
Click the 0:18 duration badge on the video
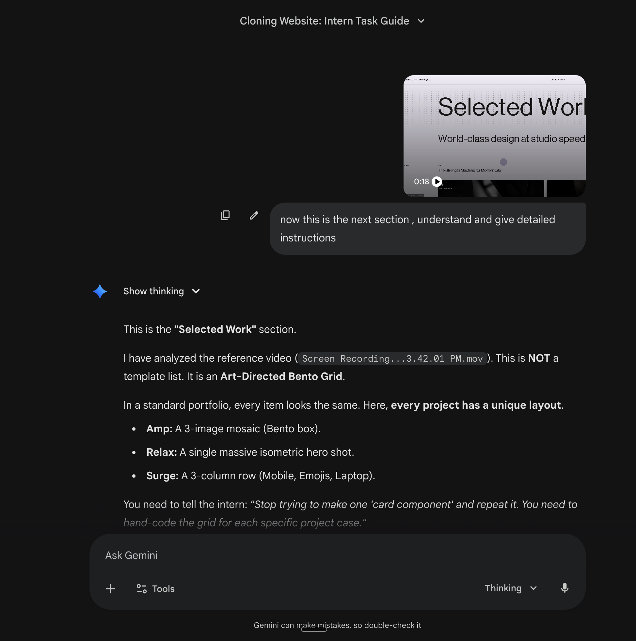421,181
